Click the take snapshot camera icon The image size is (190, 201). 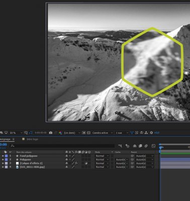(x=51, y=133)
